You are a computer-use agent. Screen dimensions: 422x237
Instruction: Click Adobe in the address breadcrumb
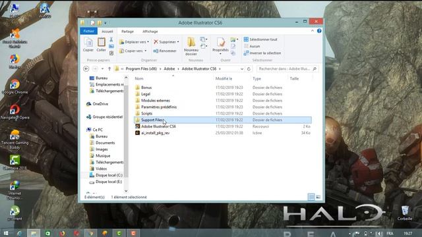coord(169,68)
